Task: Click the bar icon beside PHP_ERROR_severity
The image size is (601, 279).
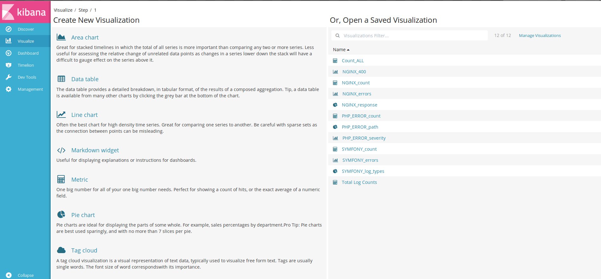Action: [335, 138]
